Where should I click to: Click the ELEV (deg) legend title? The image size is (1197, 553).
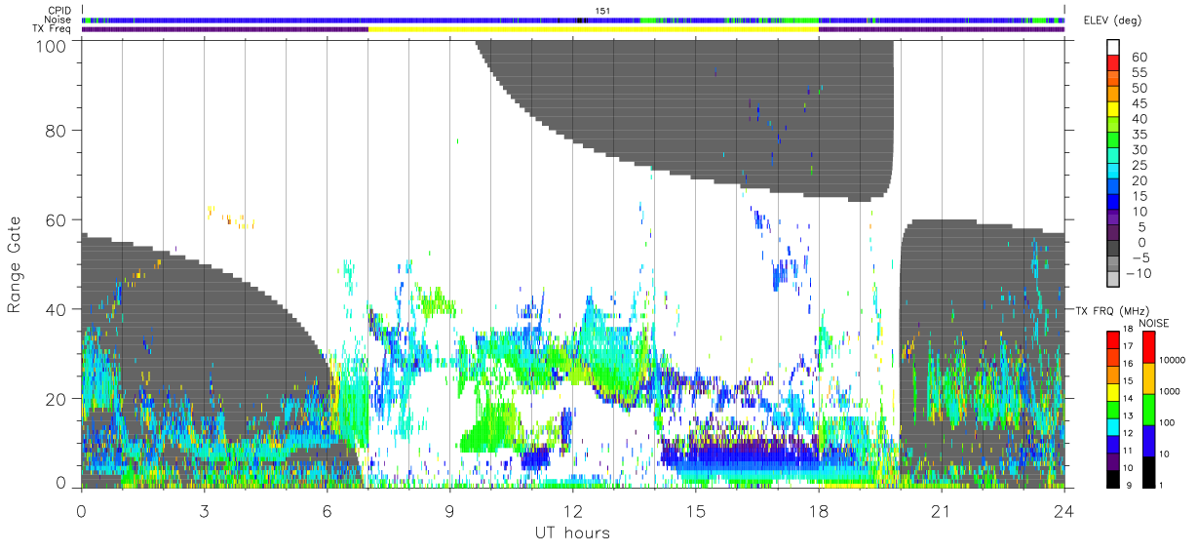pos(1110,20)
